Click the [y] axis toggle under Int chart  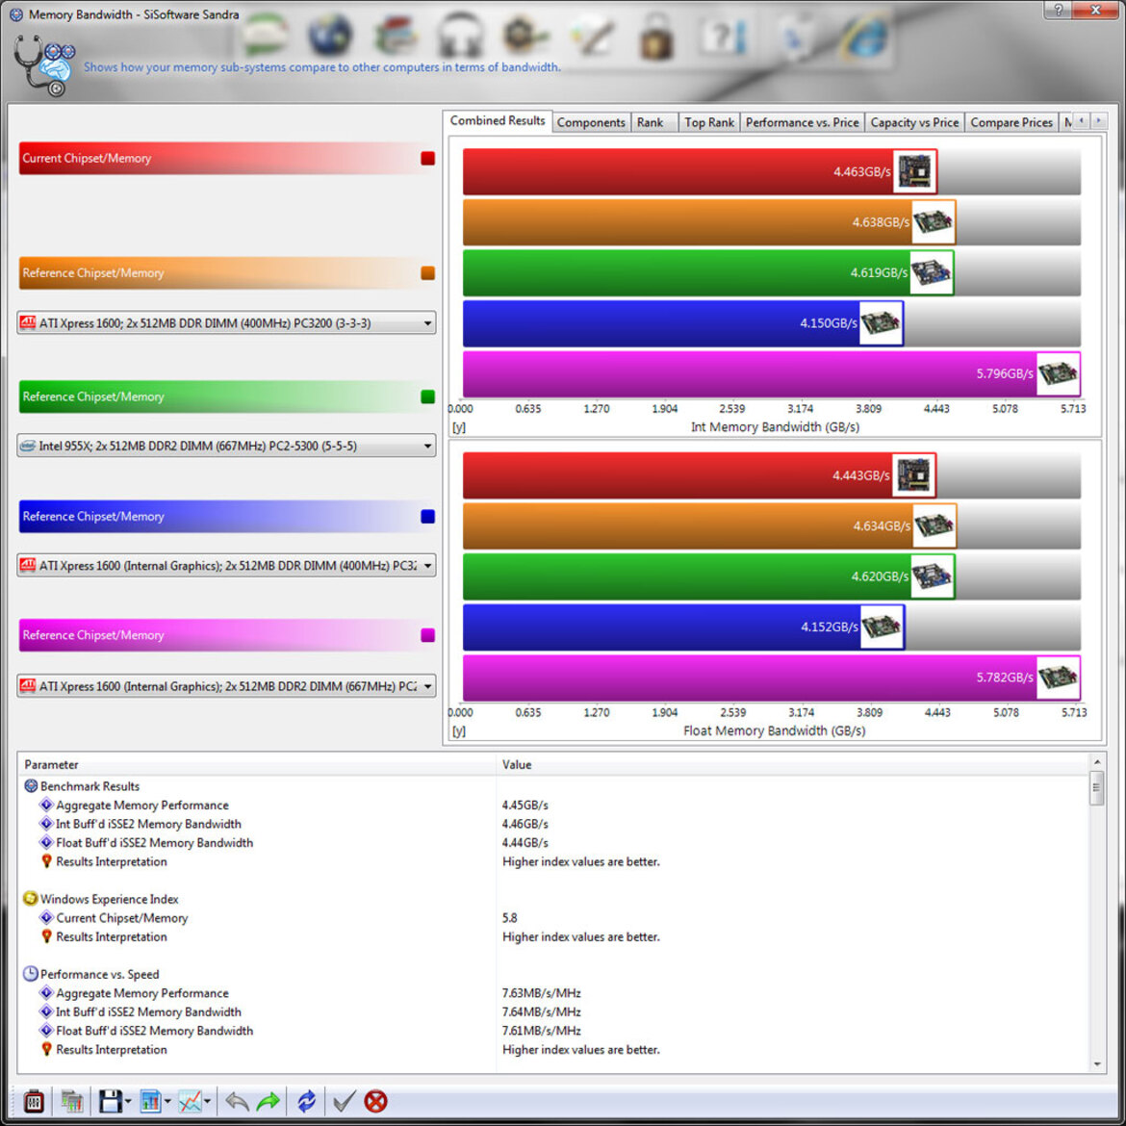[x=459, y=426]
